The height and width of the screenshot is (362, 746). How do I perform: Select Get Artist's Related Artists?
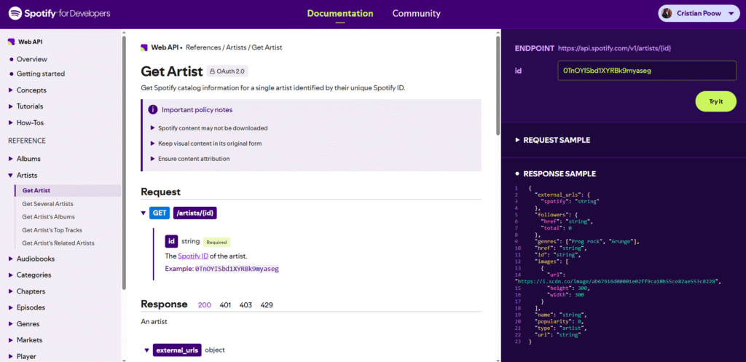pos(58,243)
